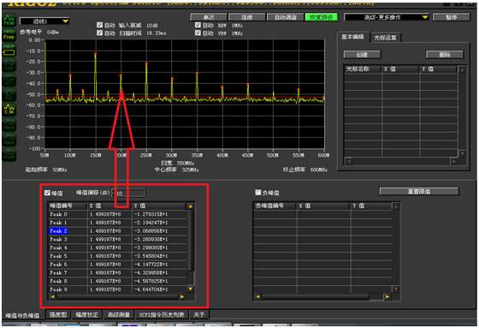Select the PA preamplifier icon
Image resolution: width=479 pixels, height=328 pixels.
point(9,95)
